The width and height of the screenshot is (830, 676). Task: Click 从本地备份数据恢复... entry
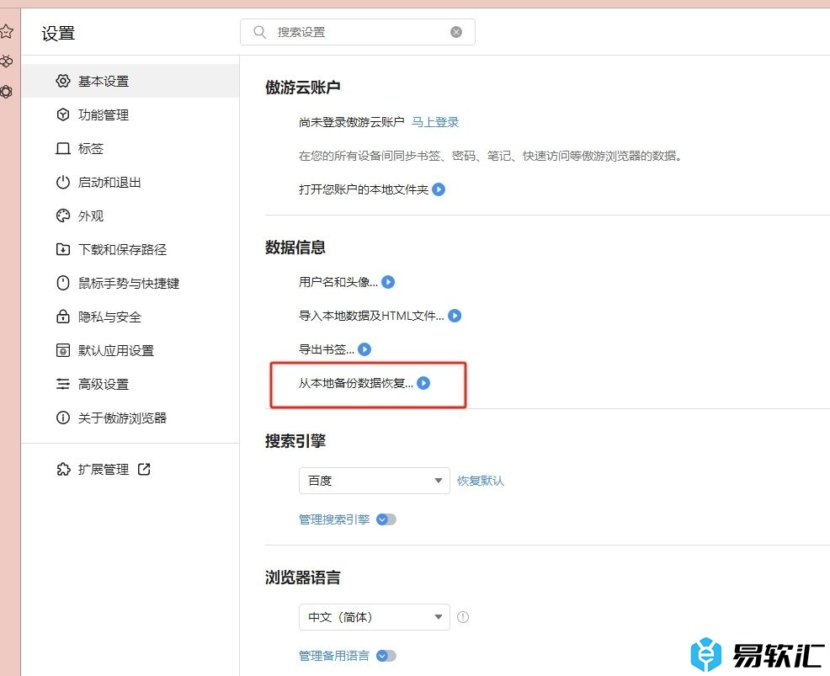[356, 383]
